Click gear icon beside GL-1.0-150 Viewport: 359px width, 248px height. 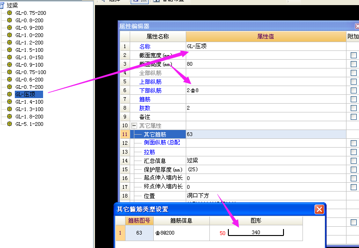pos(9,57)
